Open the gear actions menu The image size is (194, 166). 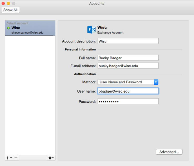coord(51,158)
